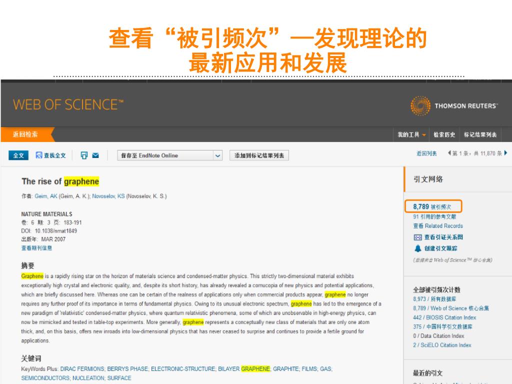Click the 最近的引文 heading
The width and height of the screenshot is (512, 384).
[427, 373]
